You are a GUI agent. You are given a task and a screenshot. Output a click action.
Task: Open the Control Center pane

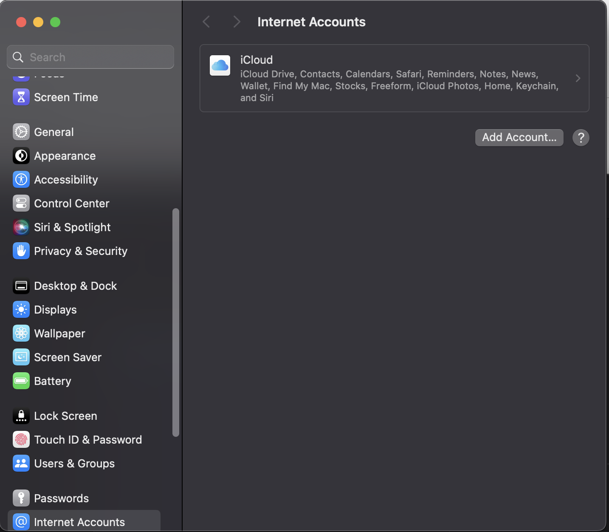click(71, 204)
